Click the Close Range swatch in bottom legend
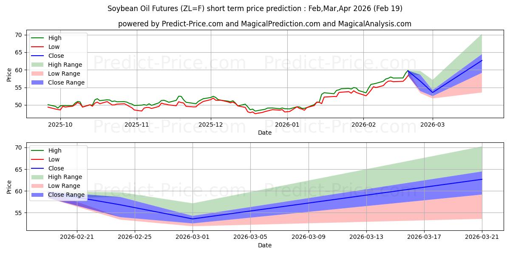 point(38,195)
